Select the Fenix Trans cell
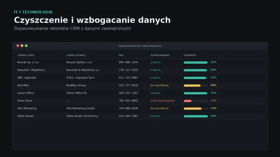The width and height of the screenshot is (280, 157). coord(25,101)
